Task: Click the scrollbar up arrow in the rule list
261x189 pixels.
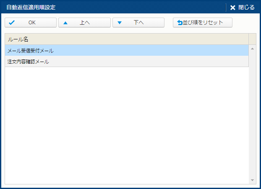Action: [x=252, y=49]
